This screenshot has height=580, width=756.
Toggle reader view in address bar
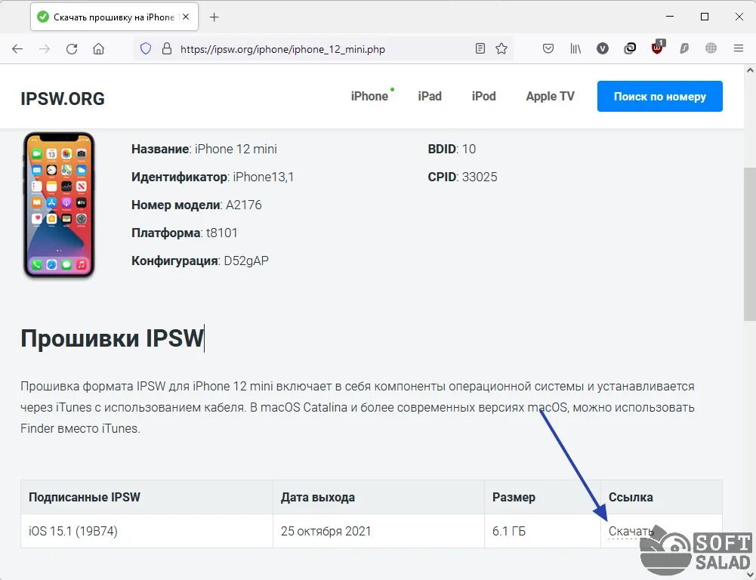pos(480,48)
